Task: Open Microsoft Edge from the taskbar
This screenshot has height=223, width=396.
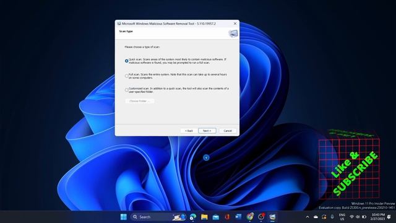Action: (193, 217)
